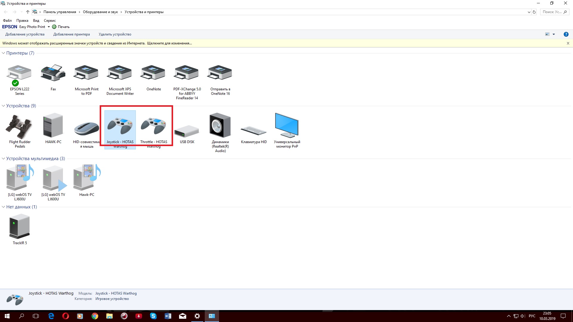Select the HID-совместимая мышь device
This screenshot has width=573, height=322.
[87, 128]
